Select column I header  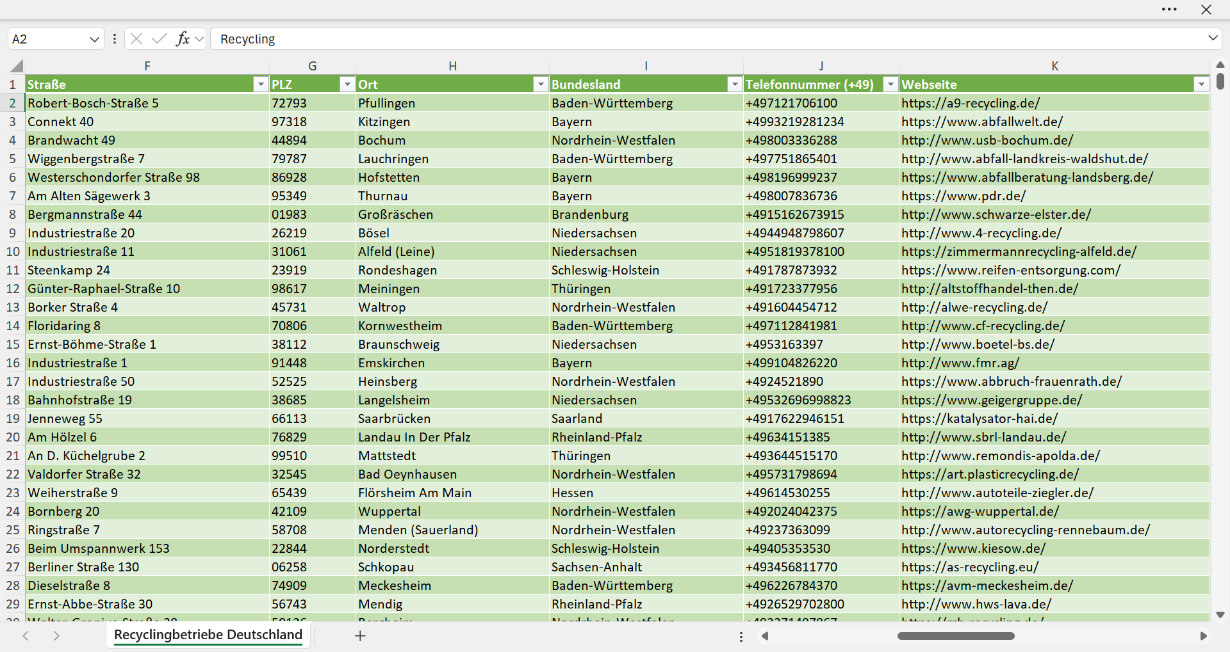646,66
